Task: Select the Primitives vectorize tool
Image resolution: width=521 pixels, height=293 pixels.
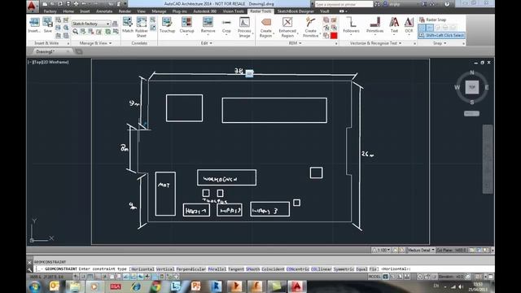Action: pos(374,26)
